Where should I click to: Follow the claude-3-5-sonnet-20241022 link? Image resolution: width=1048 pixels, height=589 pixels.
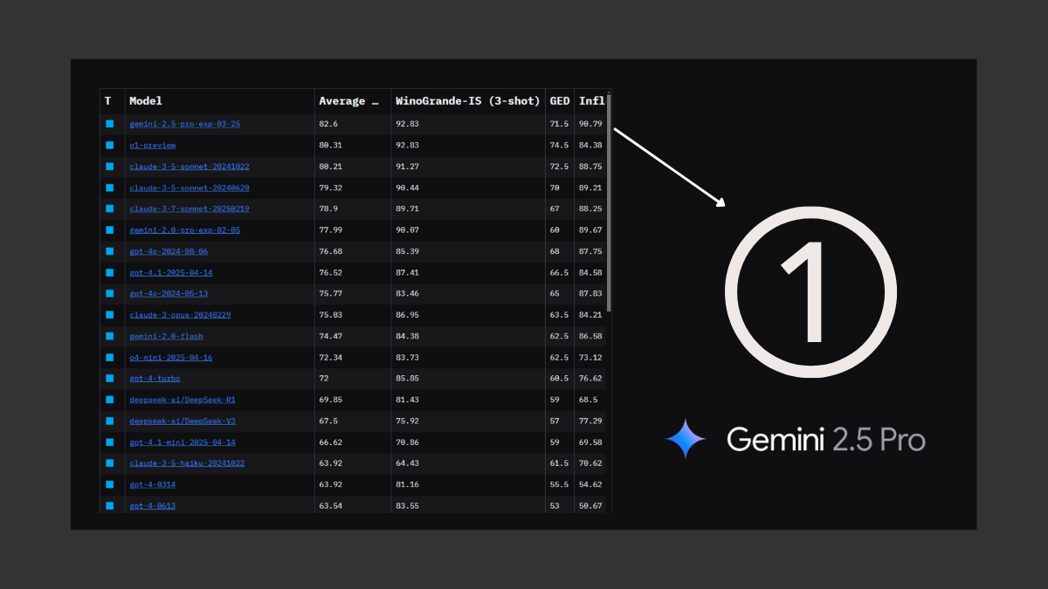pyautogui.click(x=189, y=167)
